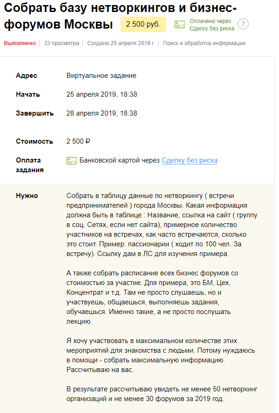Open the Поиск и обработка информации category
This screenshot has height=413, width=279.
(x=204, y=43)
